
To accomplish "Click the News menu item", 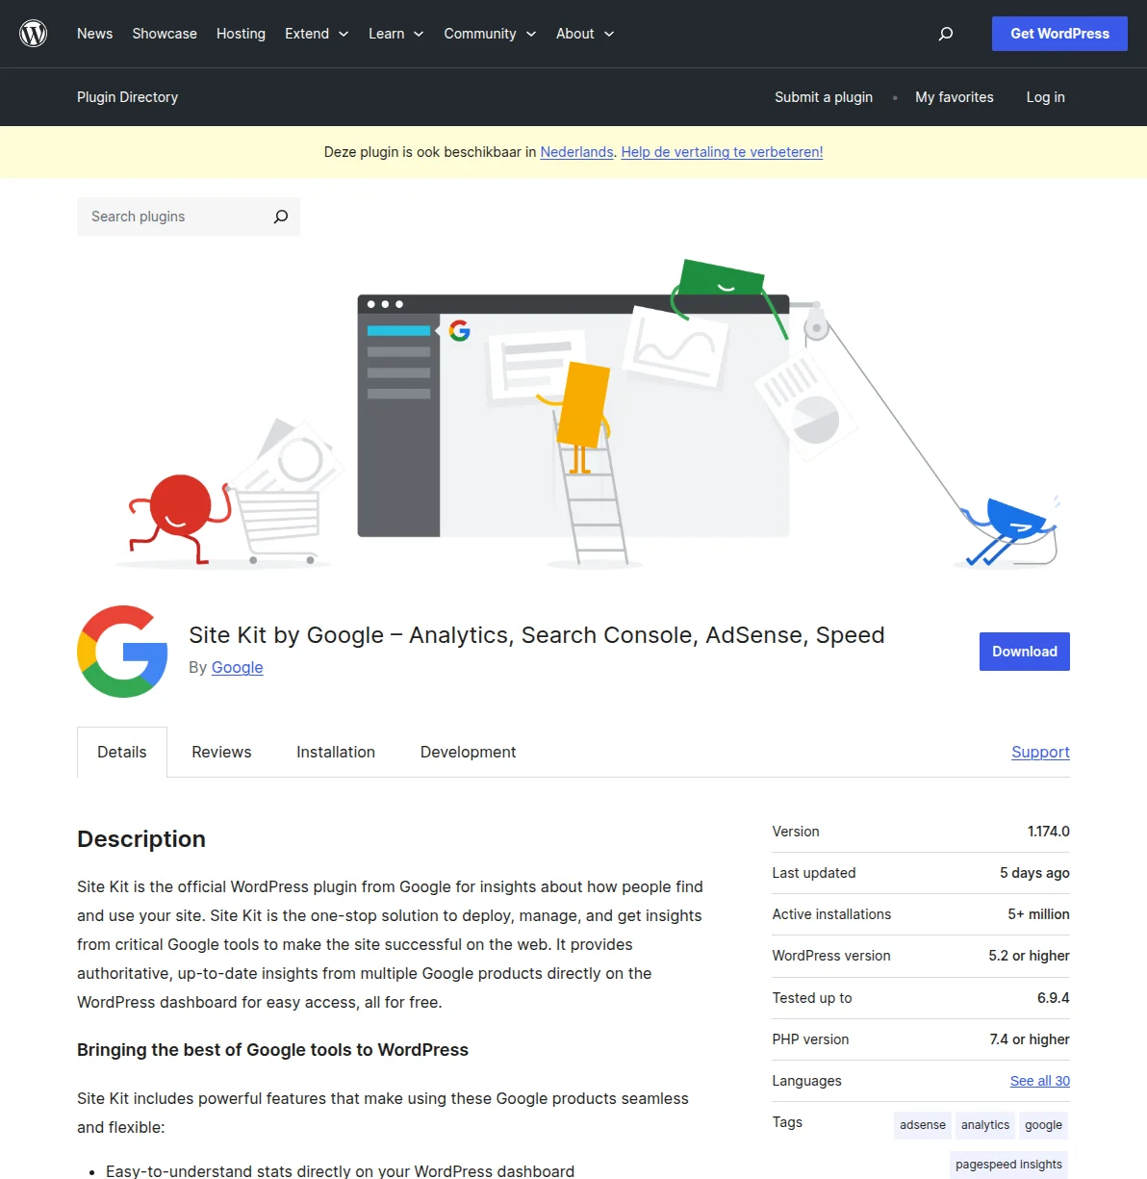I will pos(94,34).
